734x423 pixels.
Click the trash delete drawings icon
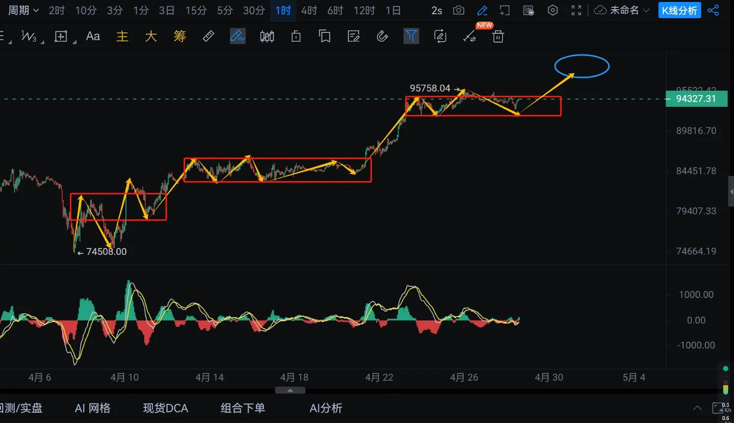pyautogui.click(x=498, y=36)
